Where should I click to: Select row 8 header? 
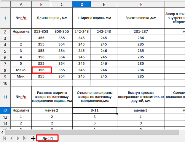(5, 70)
